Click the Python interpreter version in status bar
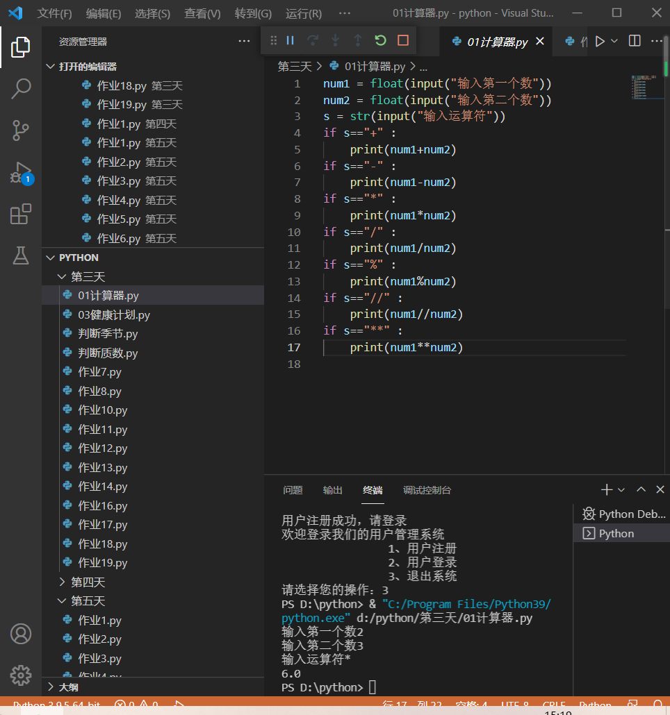The image size is (670, 715). click(56, 705)
